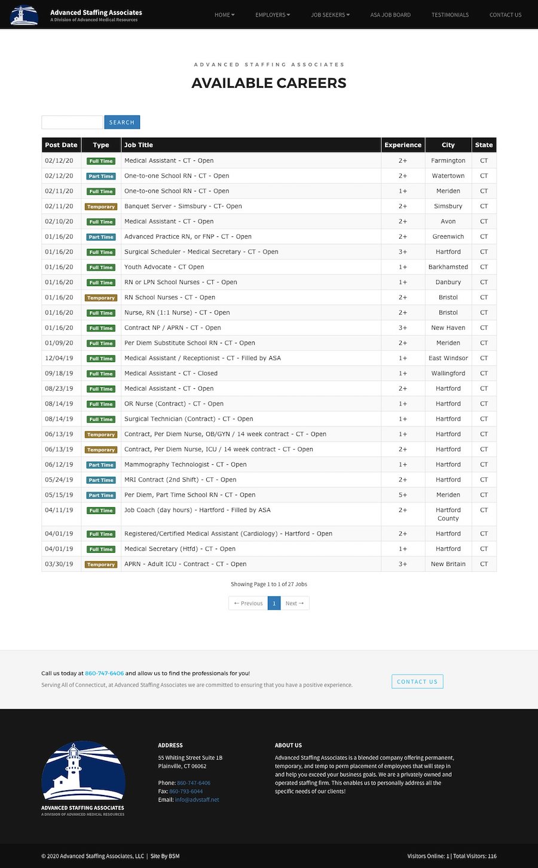This screenshot has width=538, height=868.
Task: Click Advanced Staffing Associates header title
Action: coord(96,12)
